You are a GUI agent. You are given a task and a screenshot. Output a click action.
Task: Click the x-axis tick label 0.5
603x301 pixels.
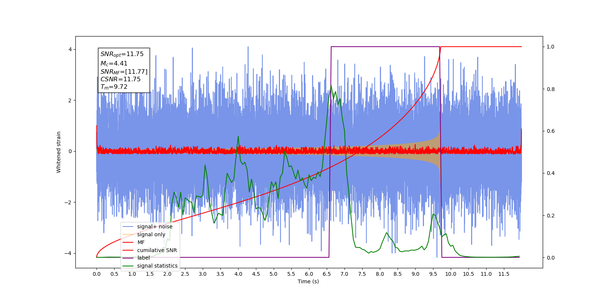(114, 274)
